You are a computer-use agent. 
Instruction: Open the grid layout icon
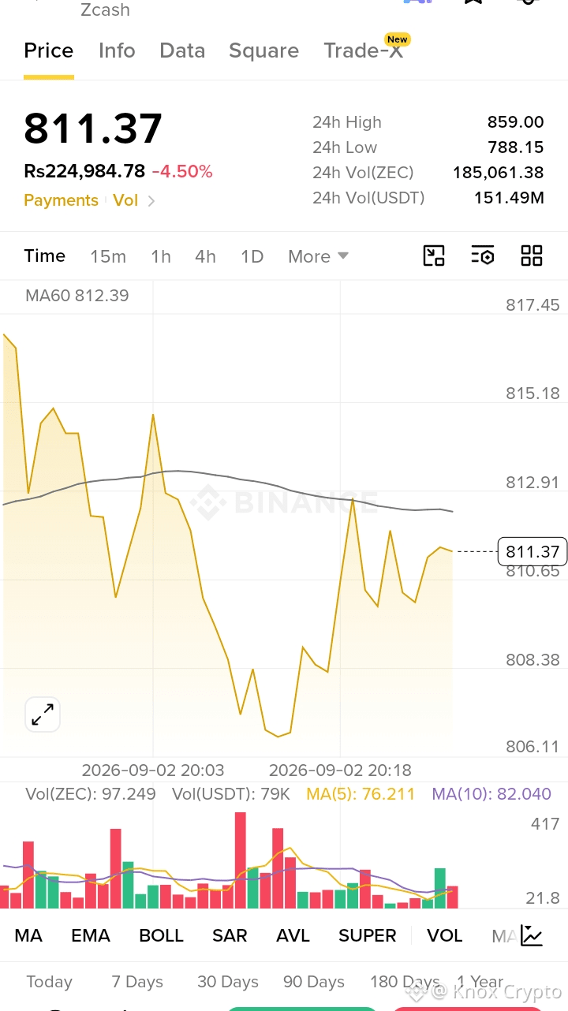(x=532, y=256)
